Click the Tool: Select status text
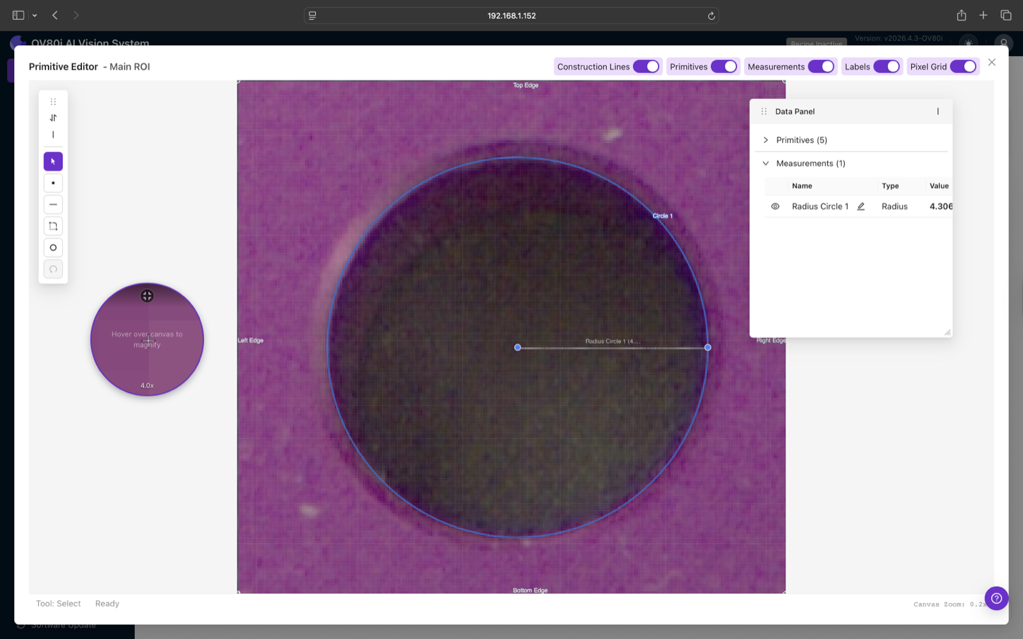1023x639 pixels. pos(58,604)
